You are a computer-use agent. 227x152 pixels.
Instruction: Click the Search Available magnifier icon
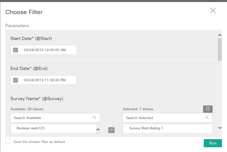[x=95, y=117]
